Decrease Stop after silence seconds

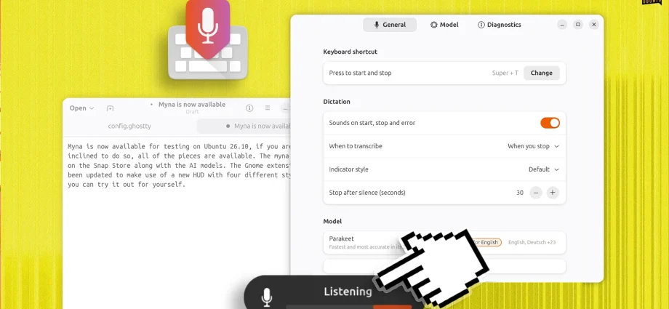[x=536, y=193]
